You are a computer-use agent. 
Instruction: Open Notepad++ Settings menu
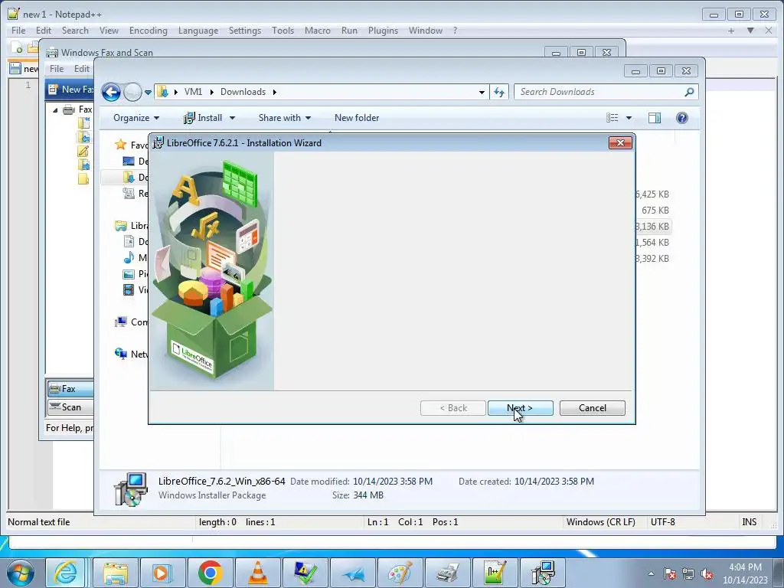(245, 31)
